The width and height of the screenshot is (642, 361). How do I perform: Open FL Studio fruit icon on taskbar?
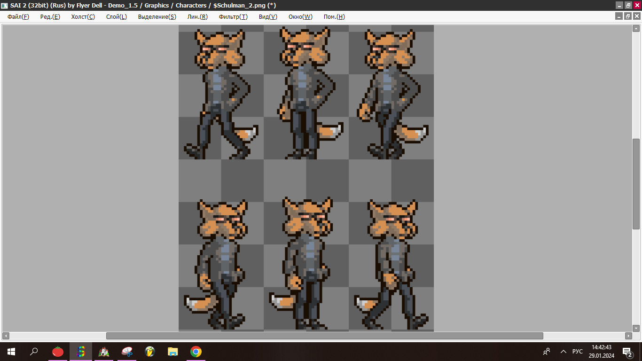150,352
